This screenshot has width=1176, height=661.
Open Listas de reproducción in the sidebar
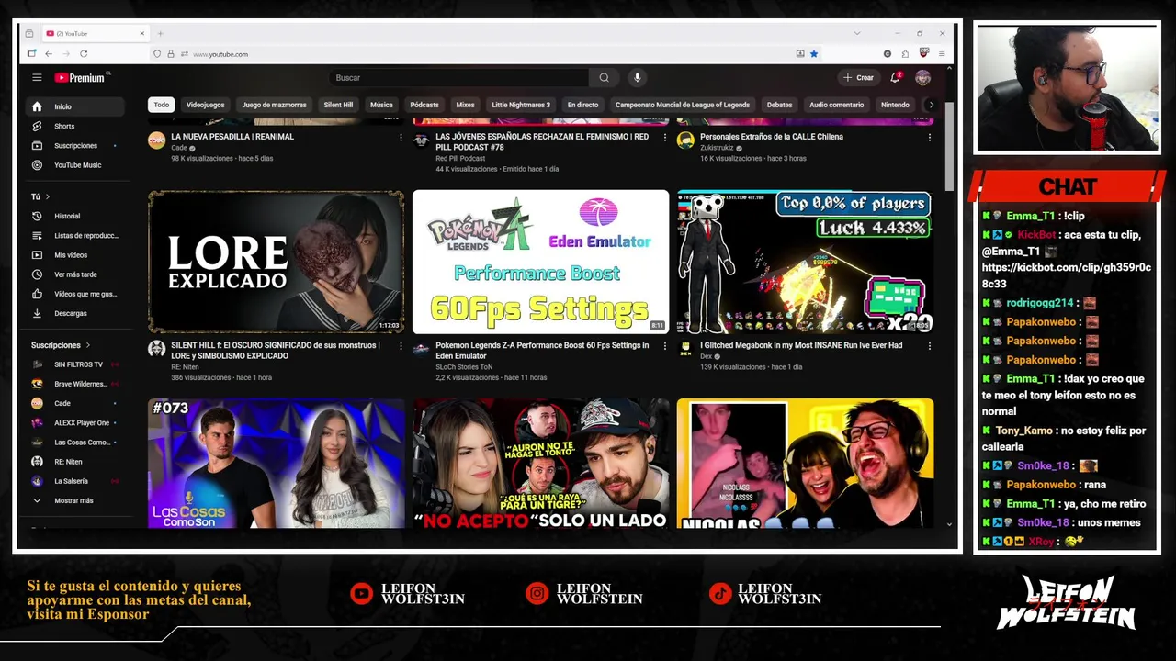[76, 235]
